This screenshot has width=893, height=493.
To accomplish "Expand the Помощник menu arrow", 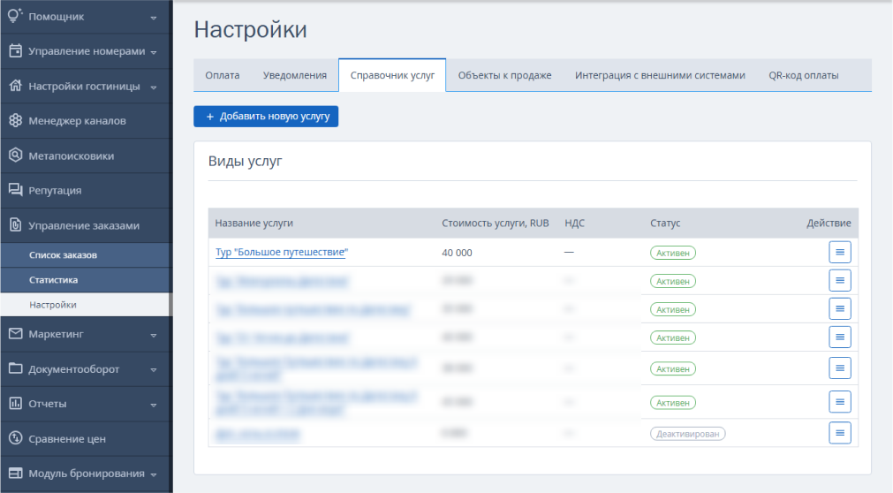I will point(153,18).
